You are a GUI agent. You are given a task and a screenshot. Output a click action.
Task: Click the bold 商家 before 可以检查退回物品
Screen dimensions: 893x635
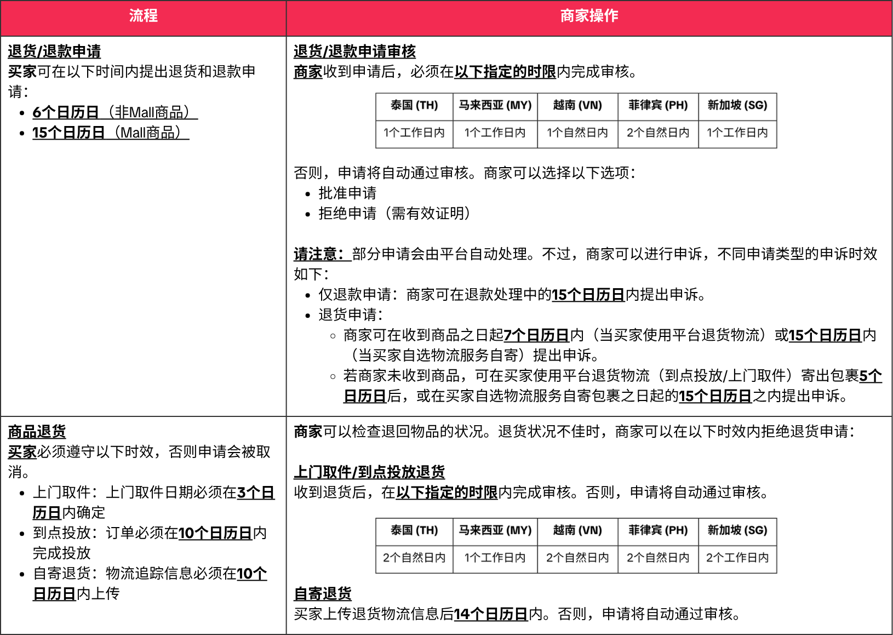308,432
